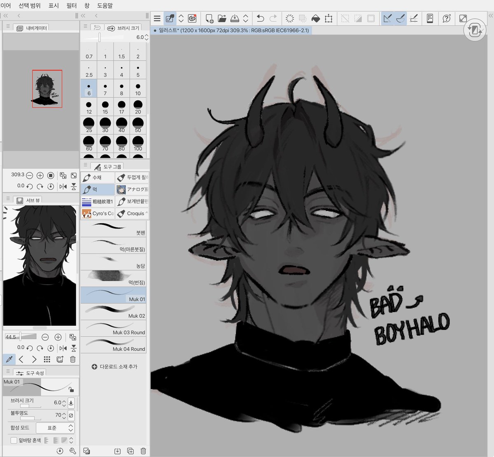Select the Muk 02 brush

(114, 312)
